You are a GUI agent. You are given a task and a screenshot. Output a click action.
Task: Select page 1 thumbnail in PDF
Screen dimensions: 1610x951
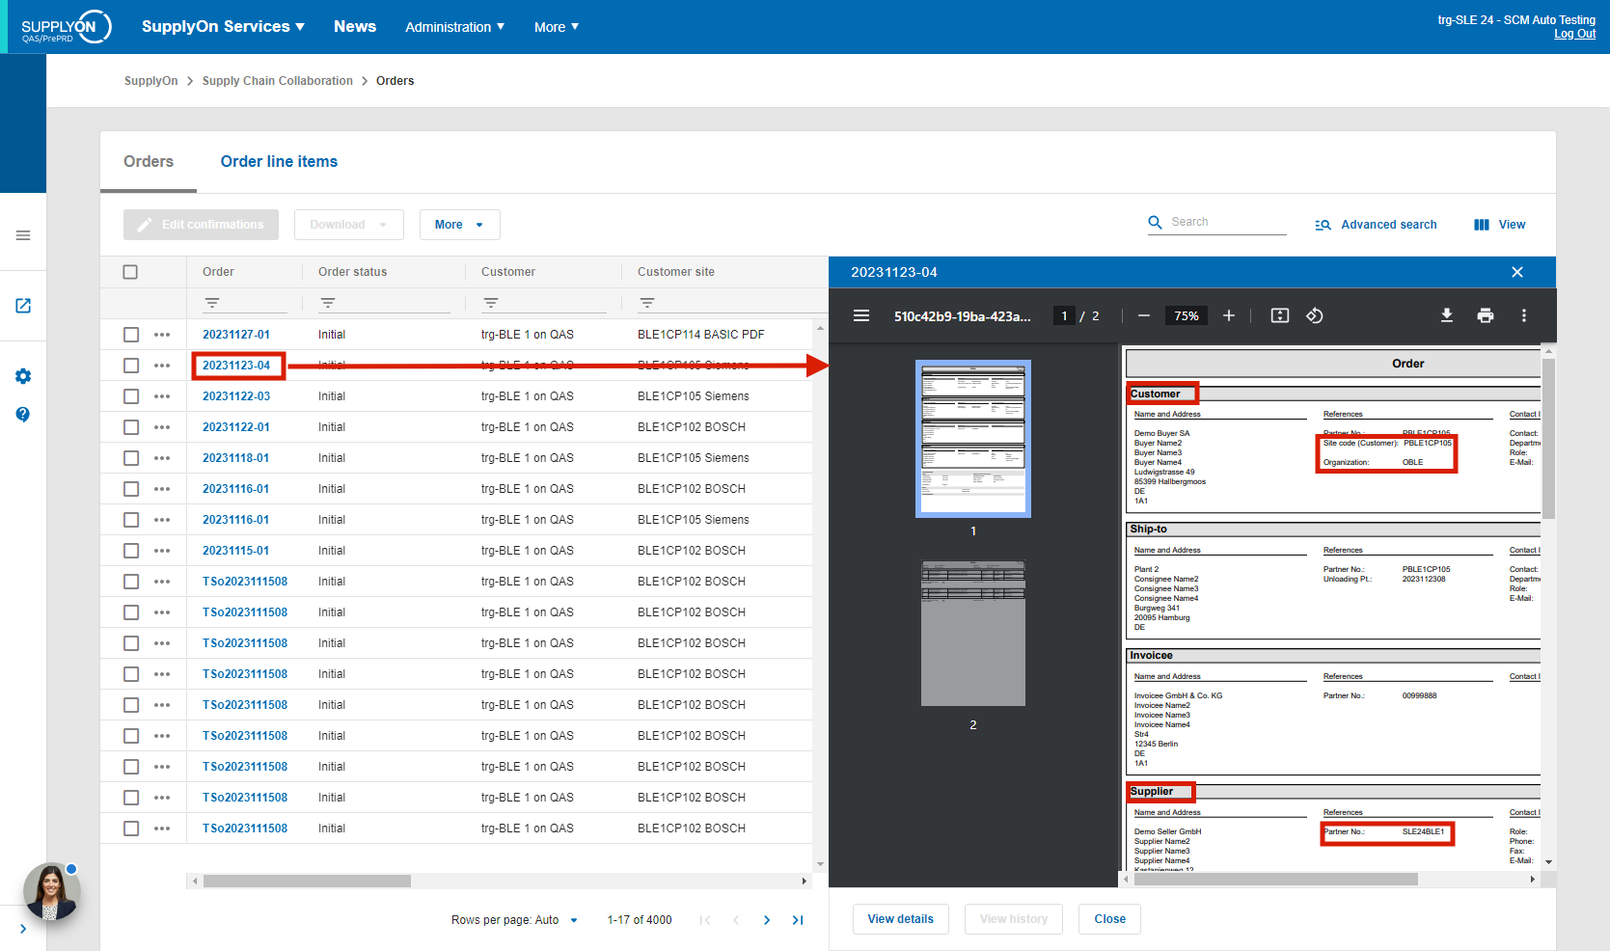973,439
